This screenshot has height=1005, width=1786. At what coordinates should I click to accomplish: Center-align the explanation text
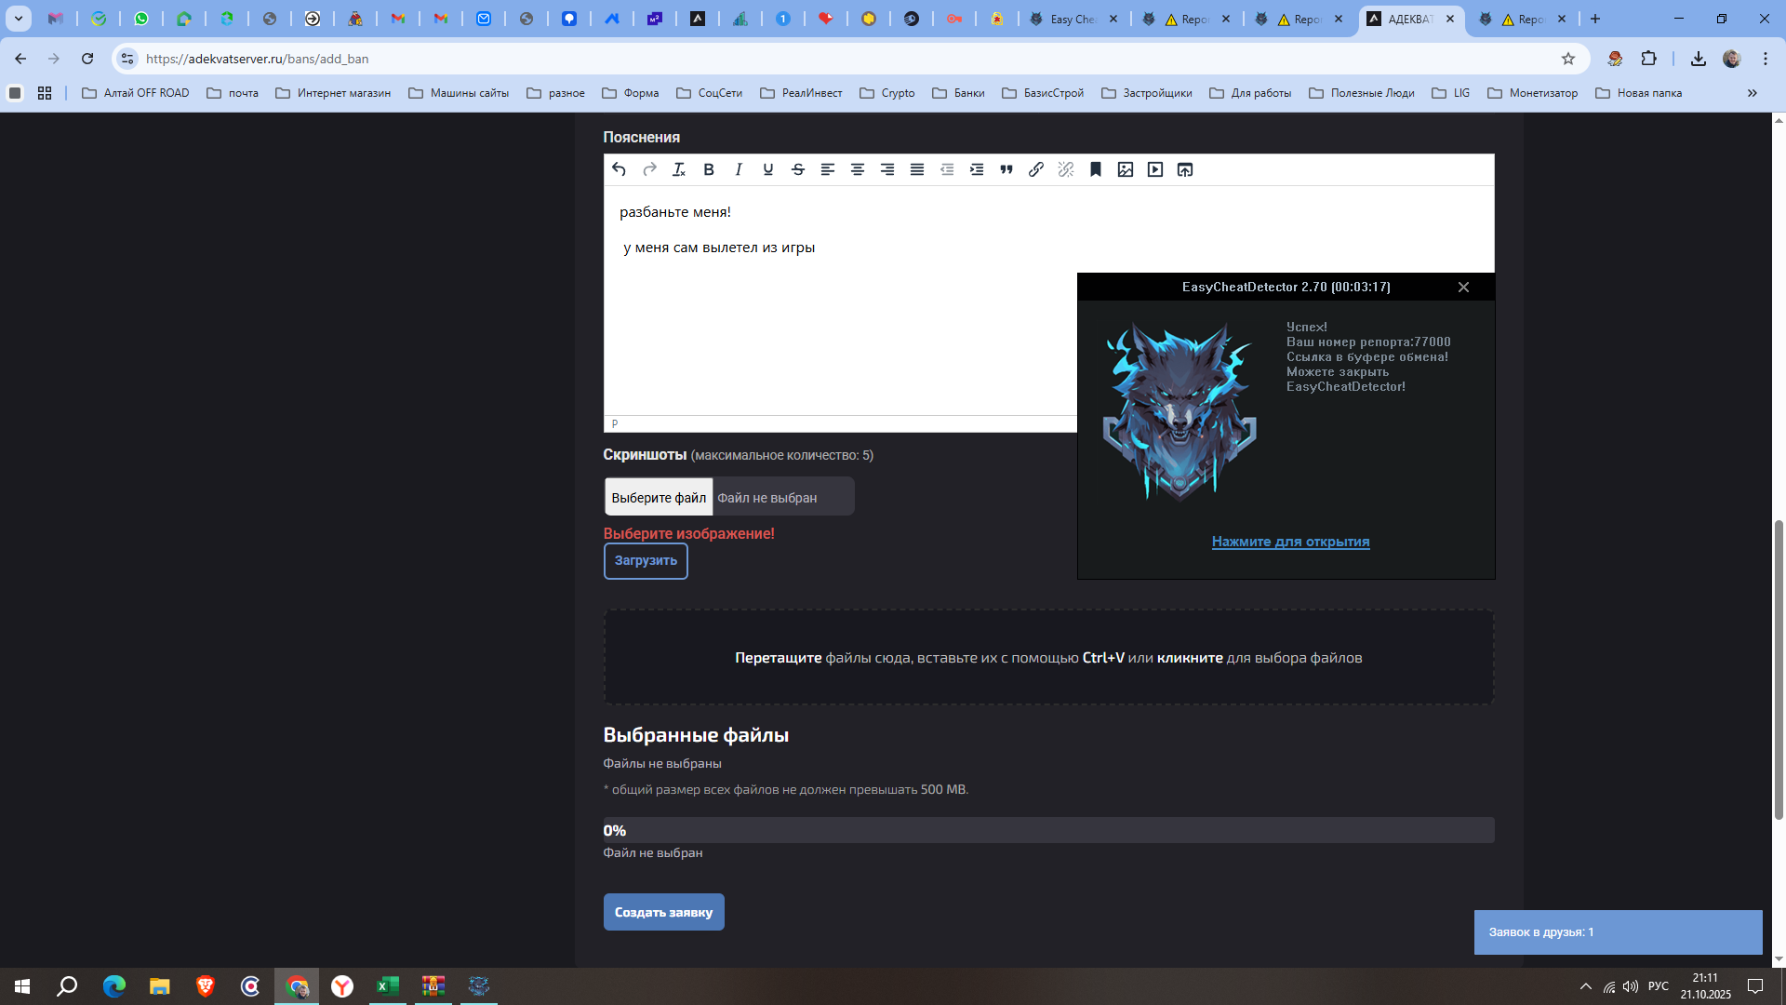[x=858, y=169]
